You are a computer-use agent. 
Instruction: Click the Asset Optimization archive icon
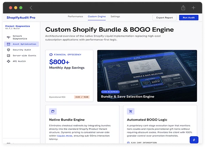(9, 44)
